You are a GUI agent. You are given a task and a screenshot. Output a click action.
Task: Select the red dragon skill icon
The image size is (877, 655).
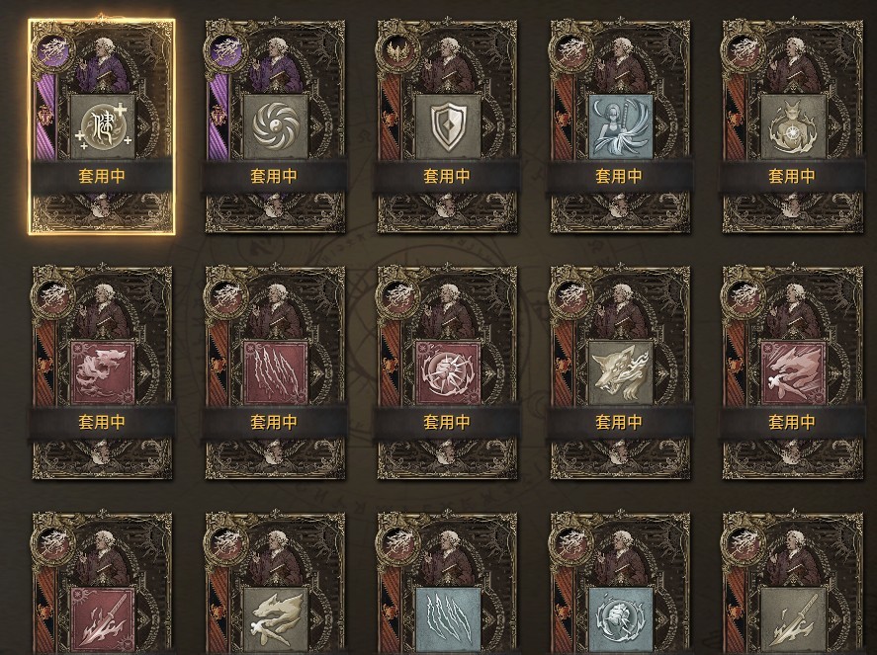pyautogui.click(x=103, y=372)
